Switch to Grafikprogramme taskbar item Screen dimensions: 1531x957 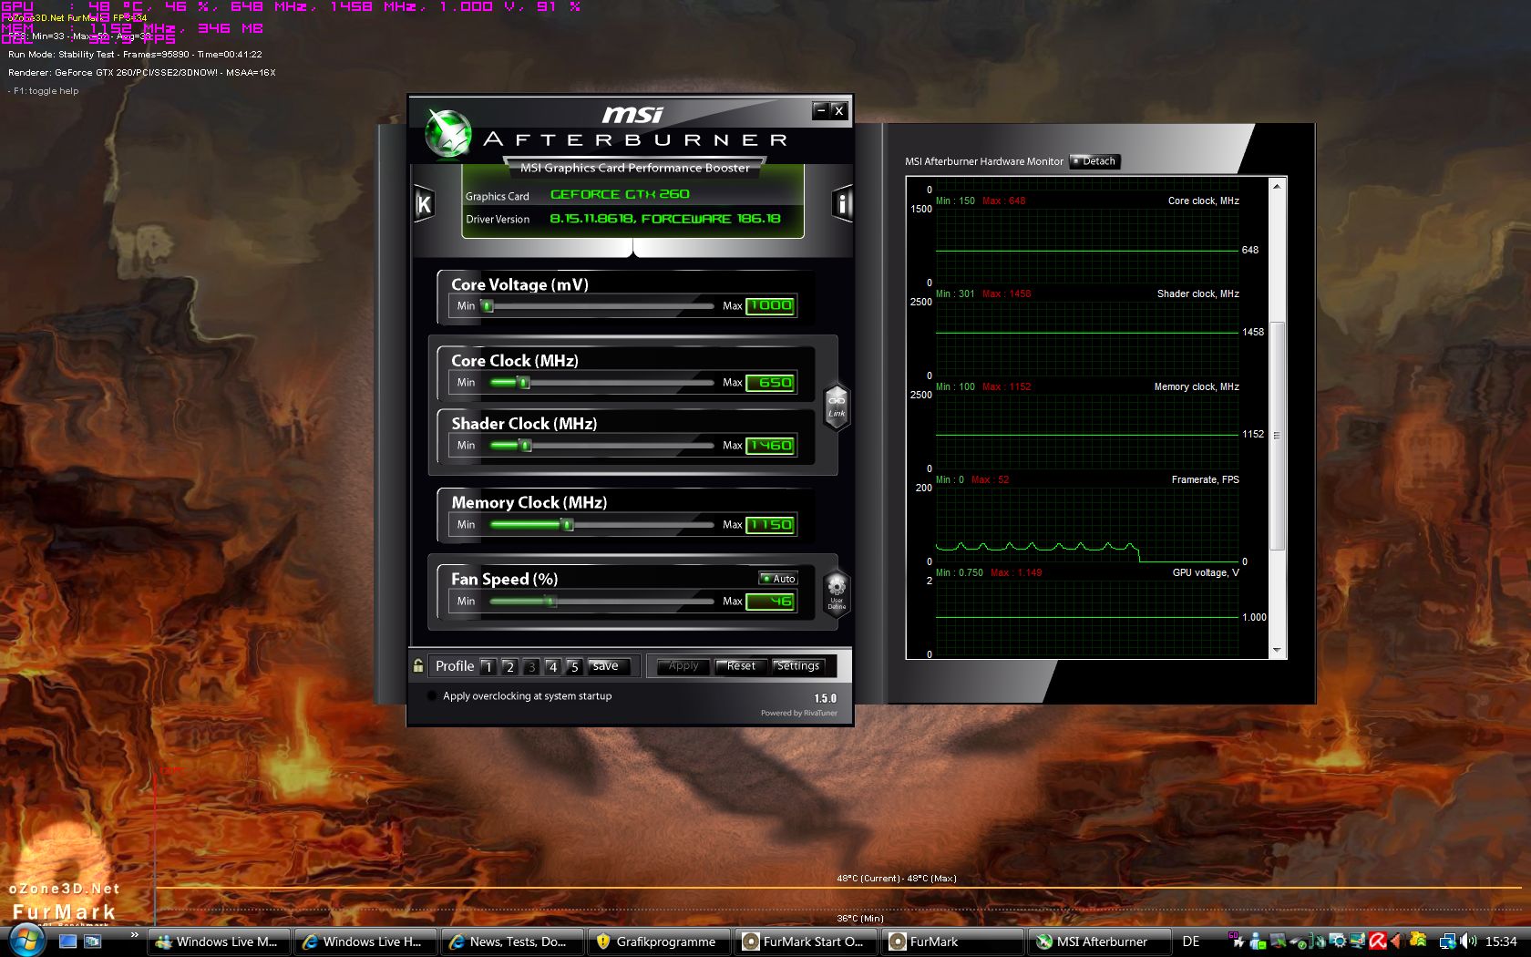pyautogui.click(x=659, y=942)
